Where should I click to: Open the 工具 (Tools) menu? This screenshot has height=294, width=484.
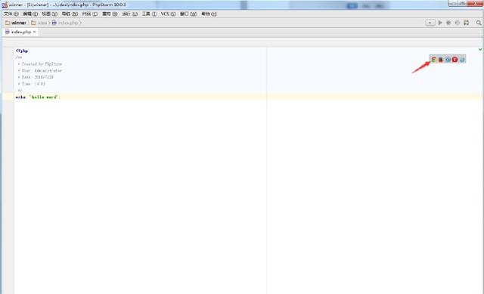(x=149, y=14)
